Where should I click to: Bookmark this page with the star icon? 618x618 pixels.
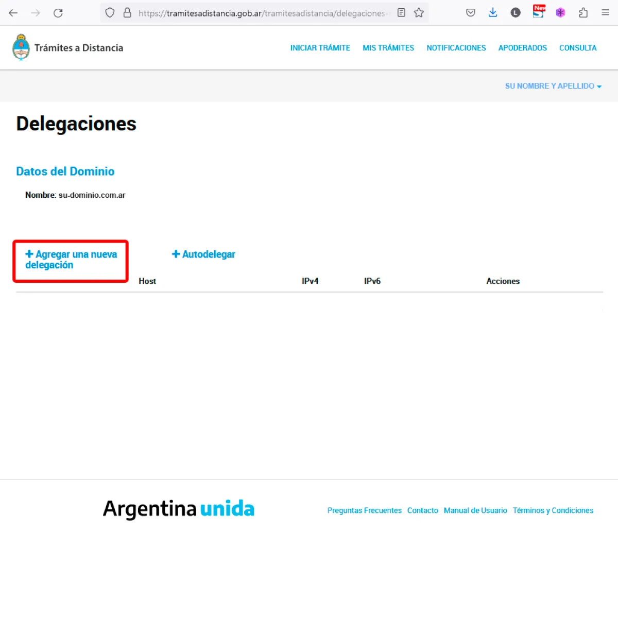[419, 13]
